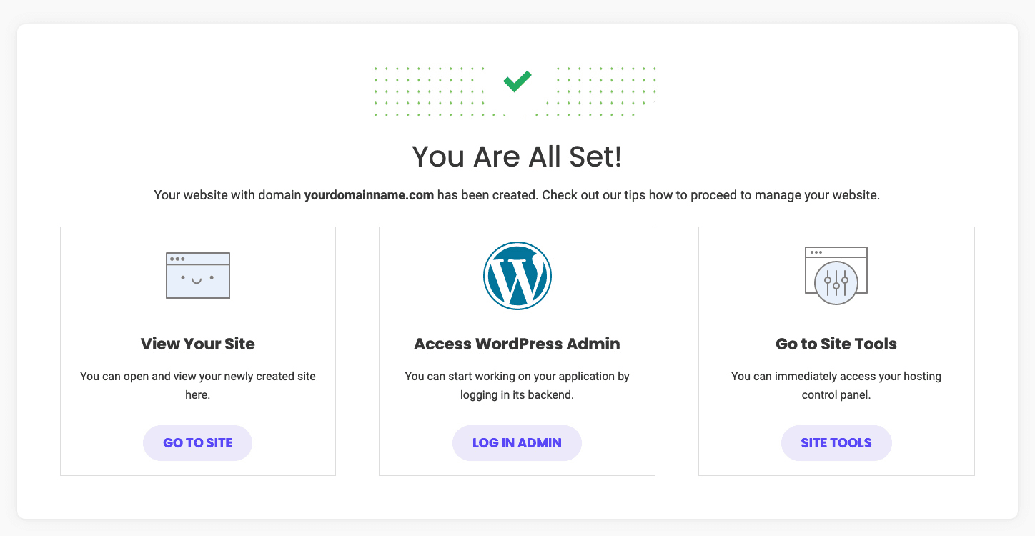Click the "Check out our tips" sentence
Screen dimensions: 1035x536
pyautogui.click(x=710, y=195)
